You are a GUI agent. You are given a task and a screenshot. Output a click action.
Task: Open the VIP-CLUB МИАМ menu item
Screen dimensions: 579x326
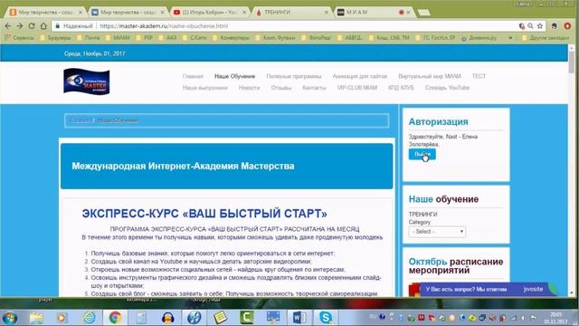[x=357, y=88]
